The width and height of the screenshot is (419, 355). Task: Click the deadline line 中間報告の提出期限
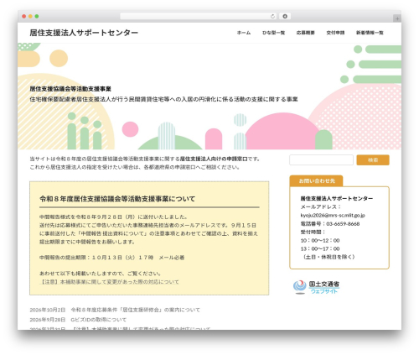(111, 258)
